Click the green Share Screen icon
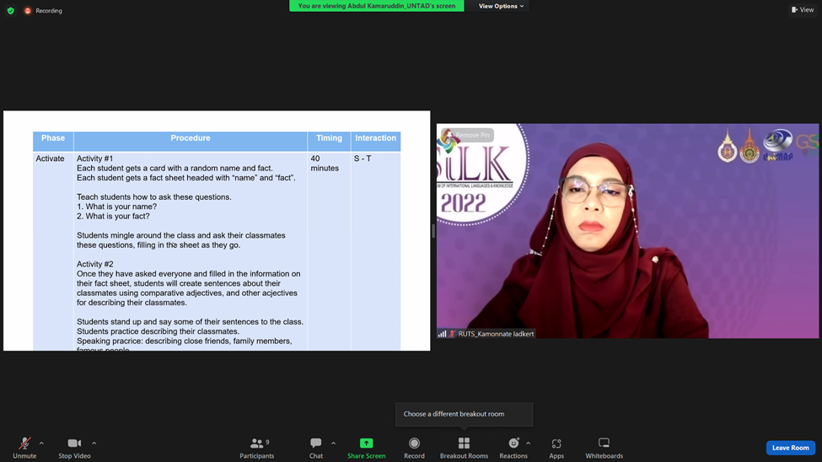822x462 pixels. [x=367, y=443]
